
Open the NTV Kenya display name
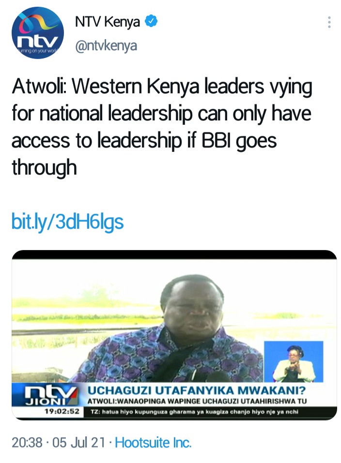click(107, 22)
